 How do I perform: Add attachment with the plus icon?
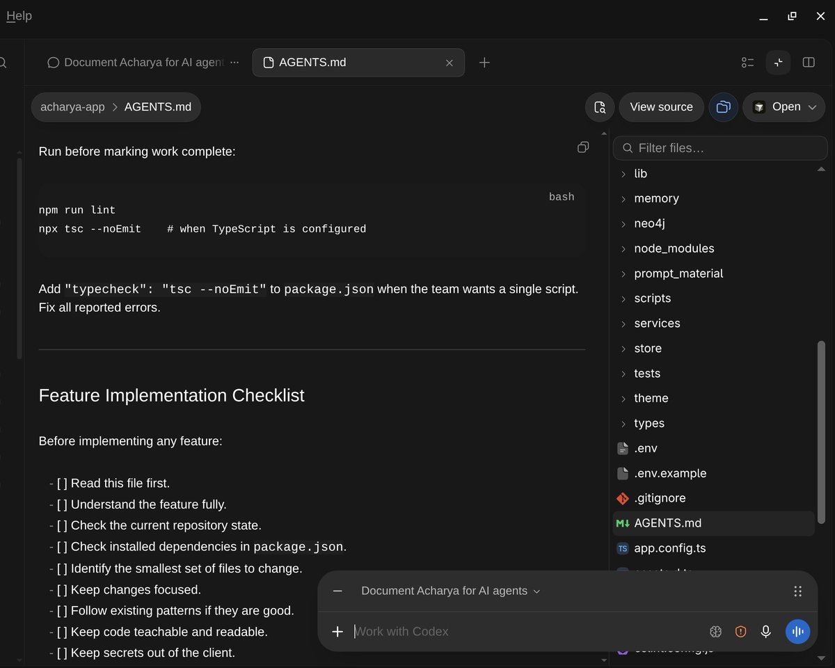[x=337, y=631]
